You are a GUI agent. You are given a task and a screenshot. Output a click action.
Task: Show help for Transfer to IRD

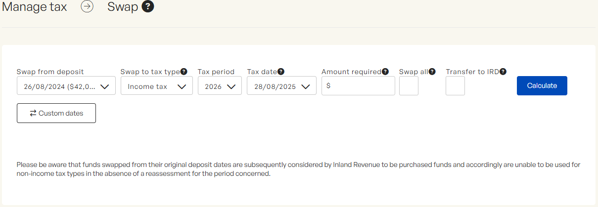[x=503, y=72]
